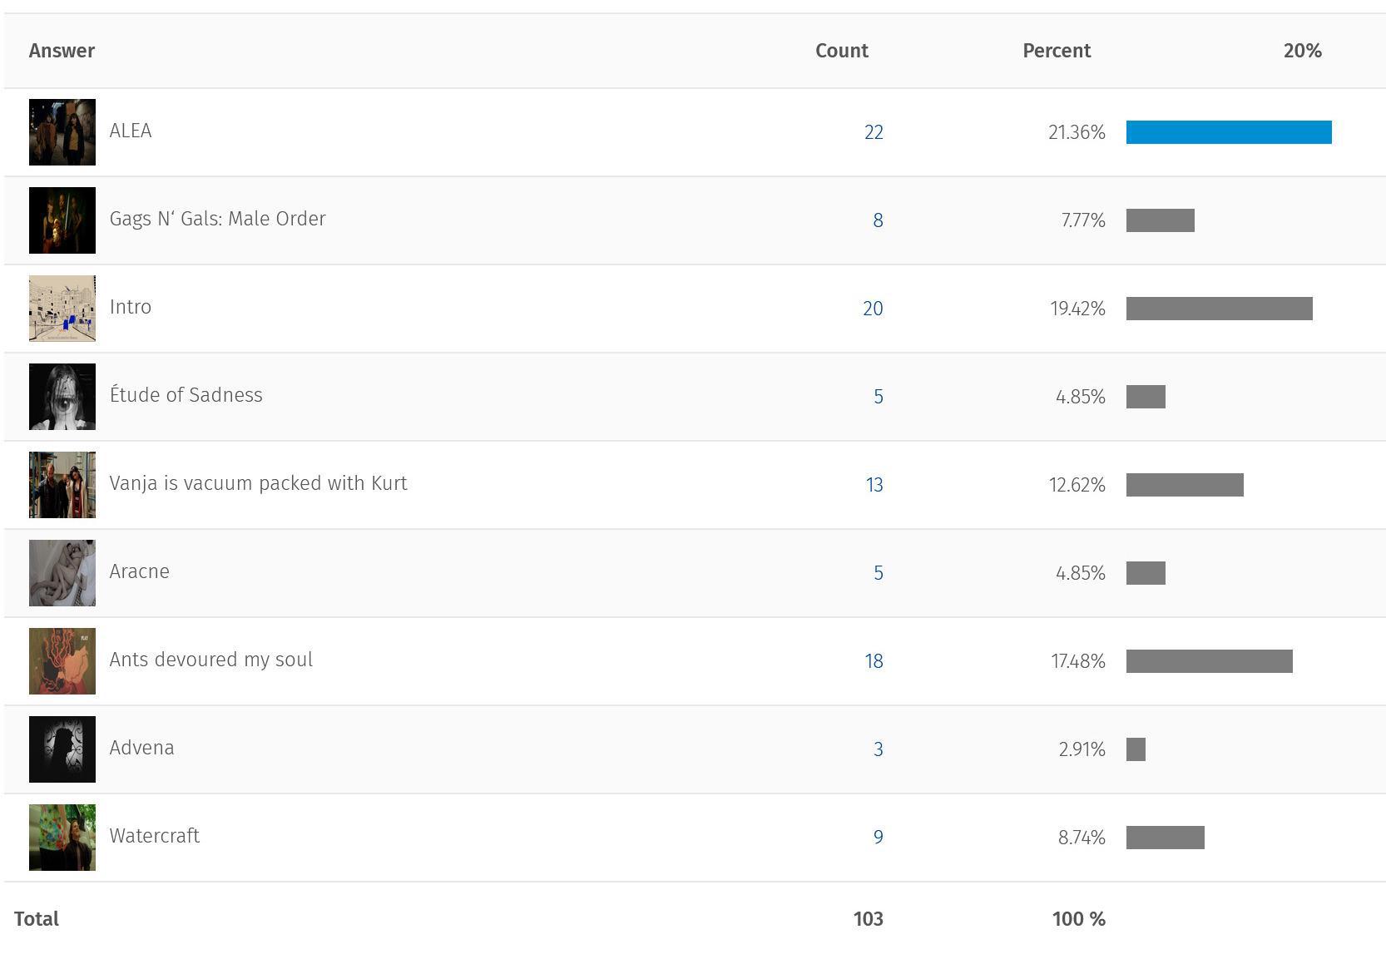Open the ALEA count of 22

click(x=874, y=132)
